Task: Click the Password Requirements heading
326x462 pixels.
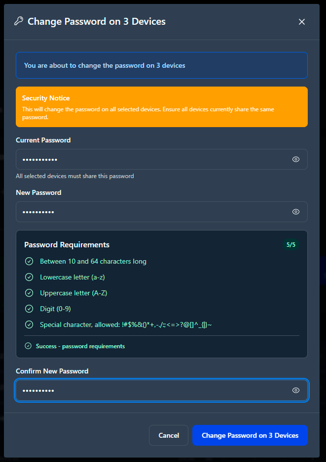Action: [x=67, y=245]
